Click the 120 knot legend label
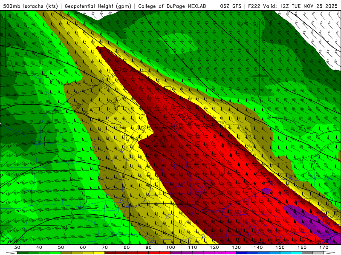 click(x=214, y=247)
